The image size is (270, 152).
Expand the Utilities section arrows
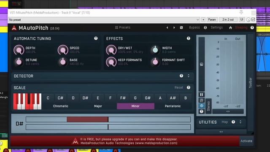point(240,122)
